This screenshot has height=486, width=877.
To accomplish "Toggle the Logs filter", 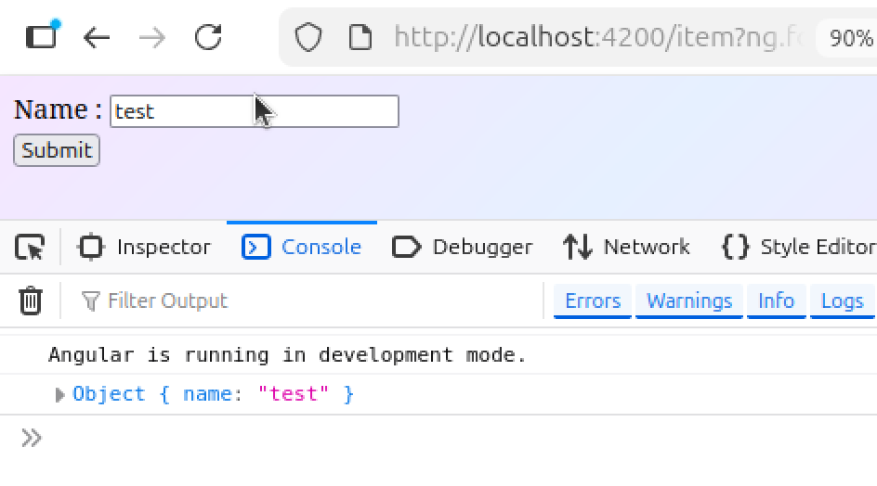I will pos(842,301).
